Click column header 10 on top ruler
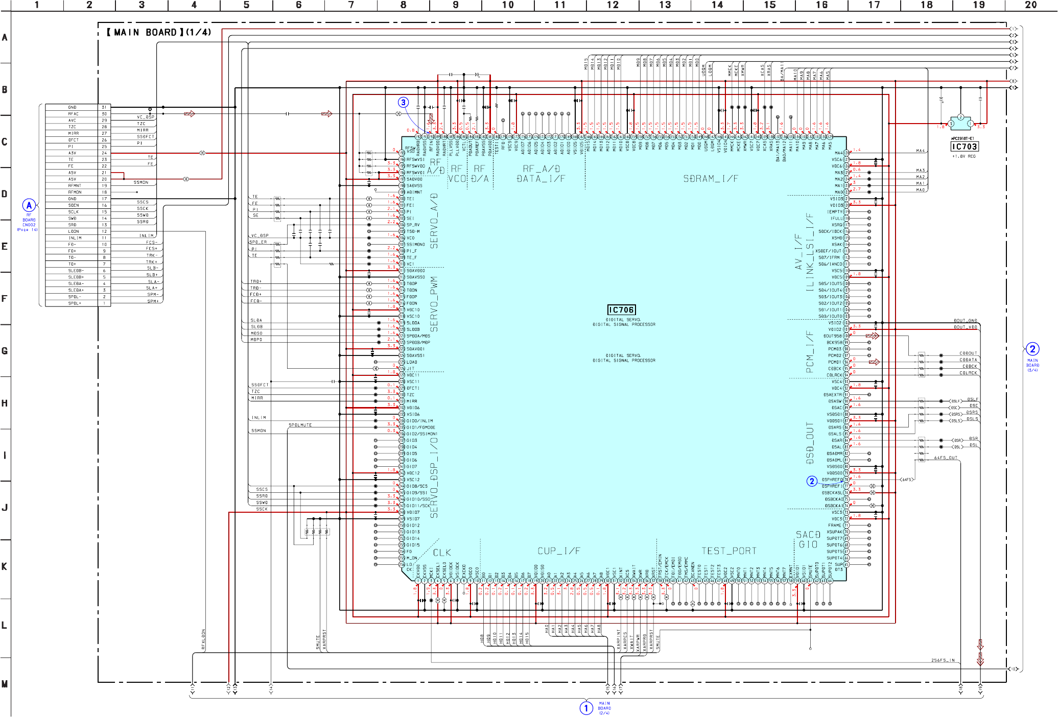 pos(507,5)
